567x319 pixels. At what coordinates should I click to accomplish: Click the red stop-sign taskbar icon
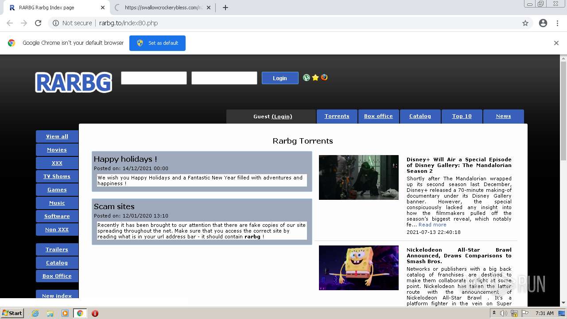click(95, 313)
